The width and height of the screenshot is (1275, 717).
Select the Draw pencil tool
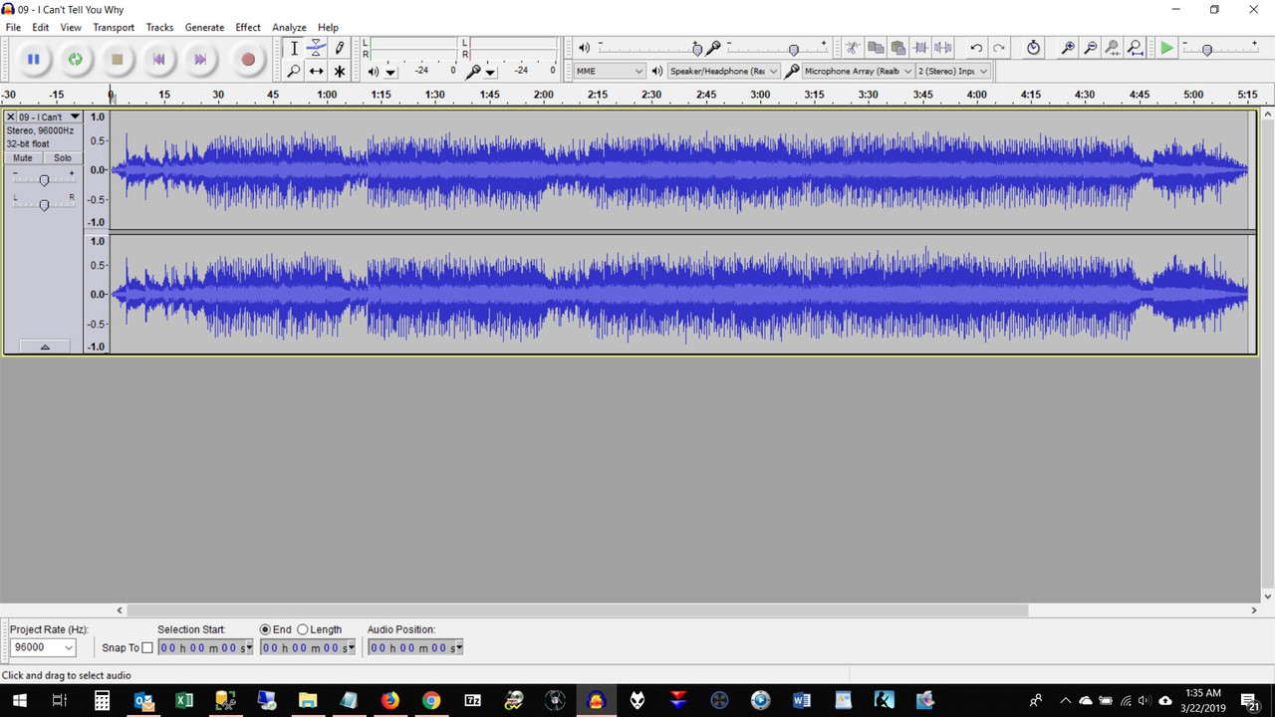[339, 48]
